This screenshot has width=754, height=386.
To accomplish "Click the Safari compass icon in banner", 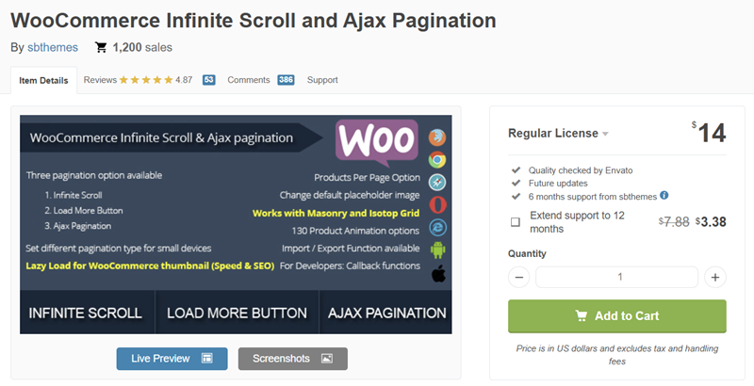I will (x=437, y=183).
